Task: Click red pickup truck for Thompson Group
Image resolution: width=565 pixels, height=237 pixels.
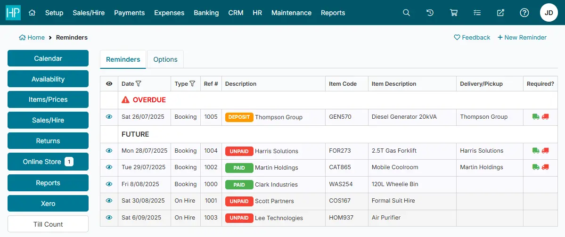Action: [545, 117]
